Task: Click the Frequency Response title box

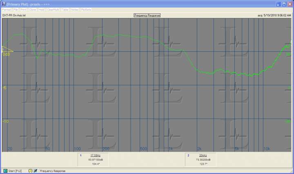Action: (147, 15)
